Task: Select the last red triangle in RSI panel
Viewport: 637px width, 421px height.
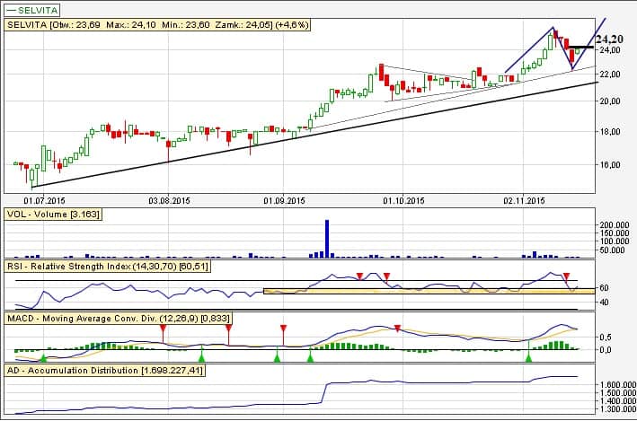Action: (x=567, y=276)
